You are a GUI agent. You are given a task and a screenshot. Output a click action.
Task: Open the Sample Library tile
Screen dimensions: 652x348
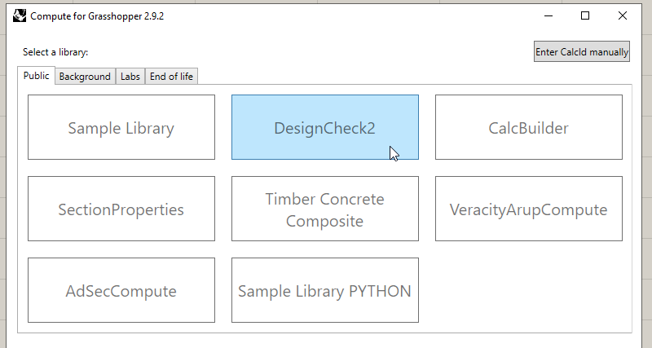(x=121, y=127)
